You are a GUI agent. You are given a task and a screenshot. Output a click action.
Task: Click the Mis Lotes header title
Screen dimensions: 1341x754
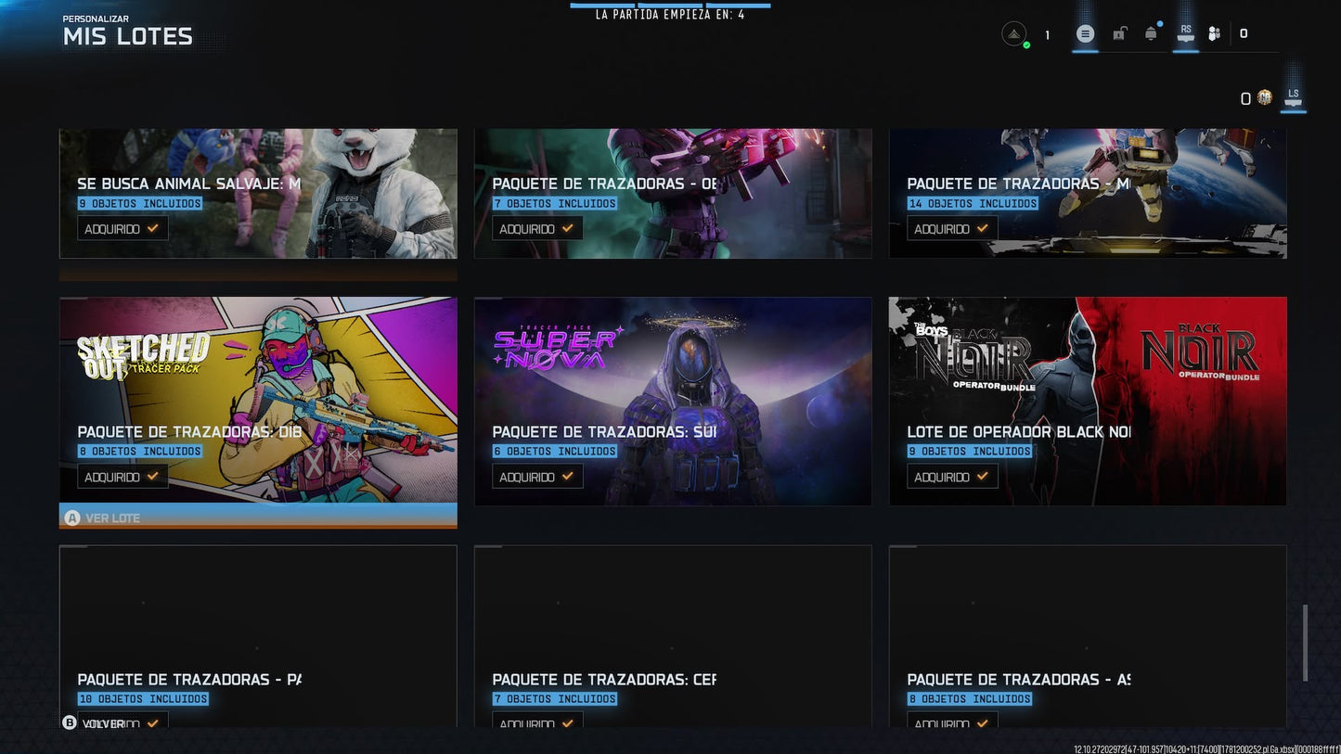click(x=128, y=37)
